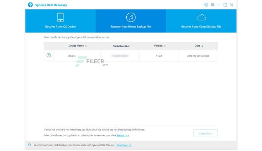This screenshot has width=262, height=151.
Task: Click the Syncios Data Recovery logo icon
Action: [30, 5]
